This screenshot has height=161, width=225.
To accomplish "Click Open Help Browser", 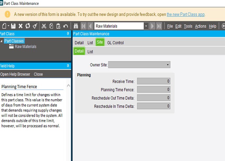I will [15, 74].
